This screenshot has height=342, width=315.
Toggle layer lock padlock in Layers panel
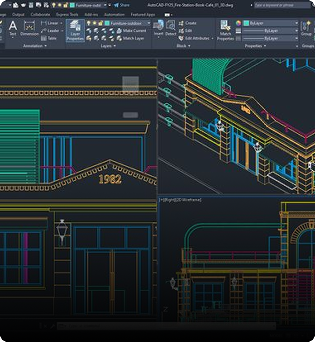coord(100,23)
